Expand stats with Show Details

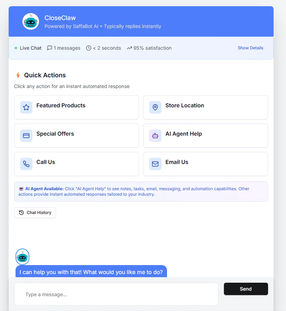coord(250,48)
